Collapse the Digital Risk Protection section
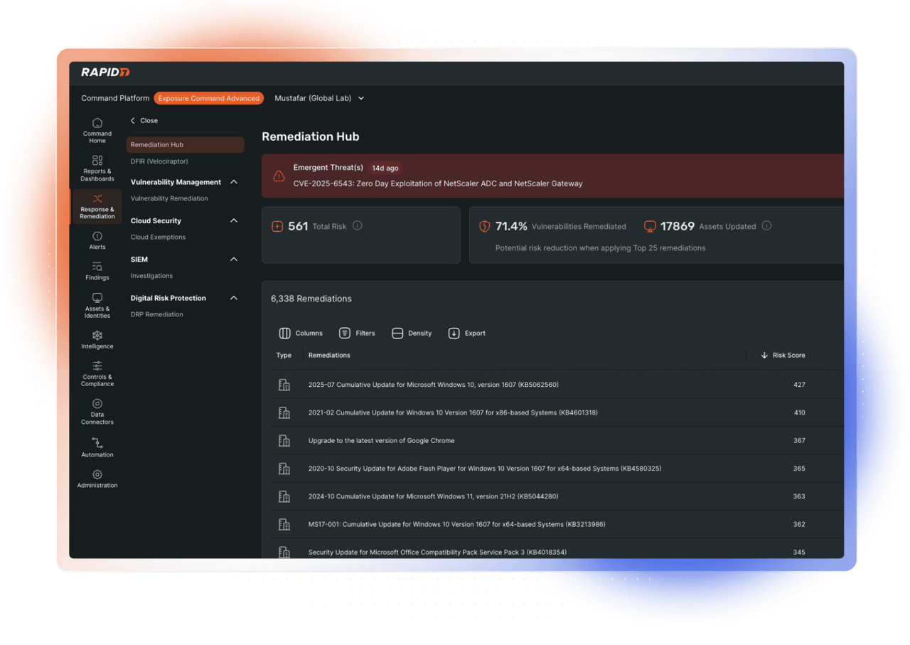The height and width of the screenshot is (645, 910). click(x=234, y=298)
